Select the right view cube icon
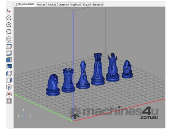The height and width of the screenshot is (129, 172). (9, 80)
